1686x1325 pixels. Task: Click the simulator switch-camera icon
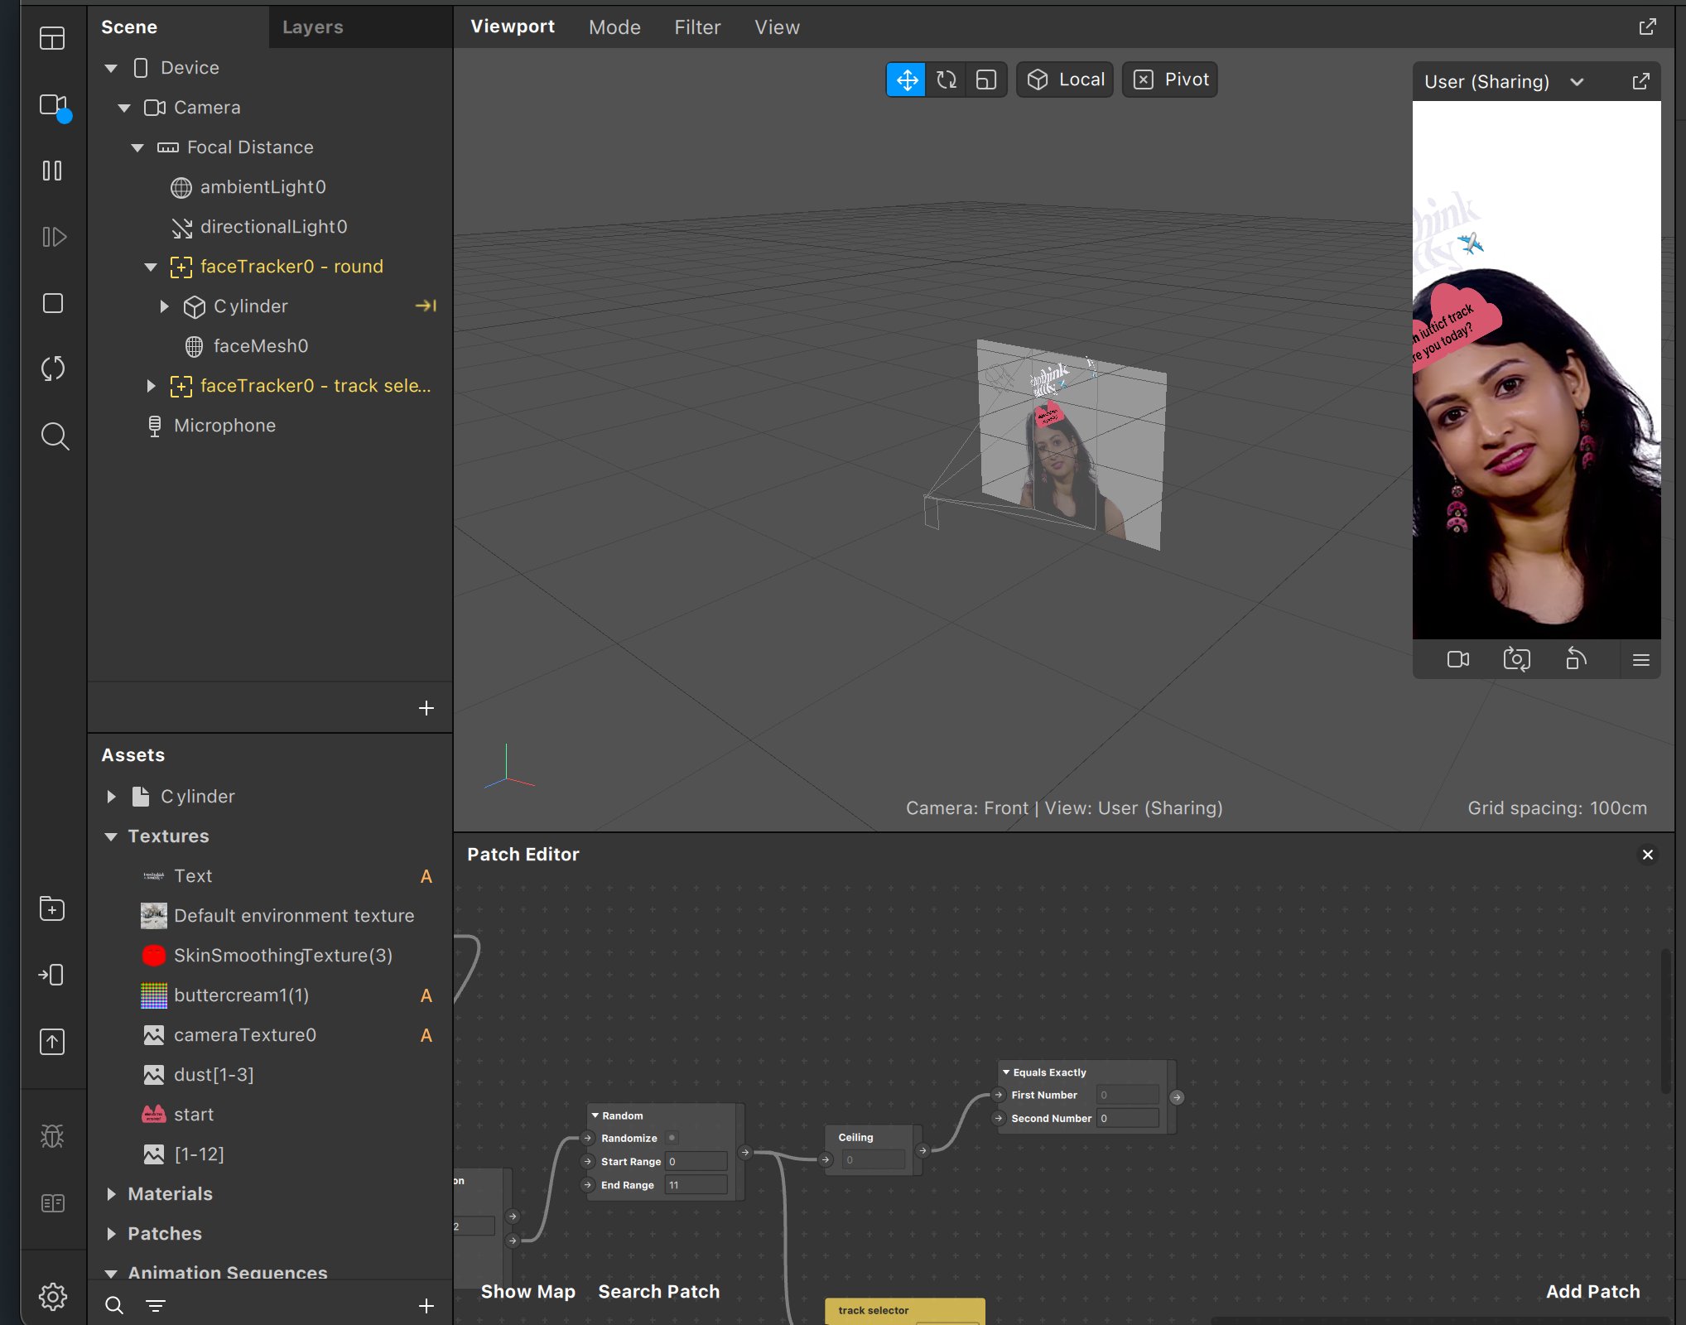pyautogui.click(x=1517, y=659)
